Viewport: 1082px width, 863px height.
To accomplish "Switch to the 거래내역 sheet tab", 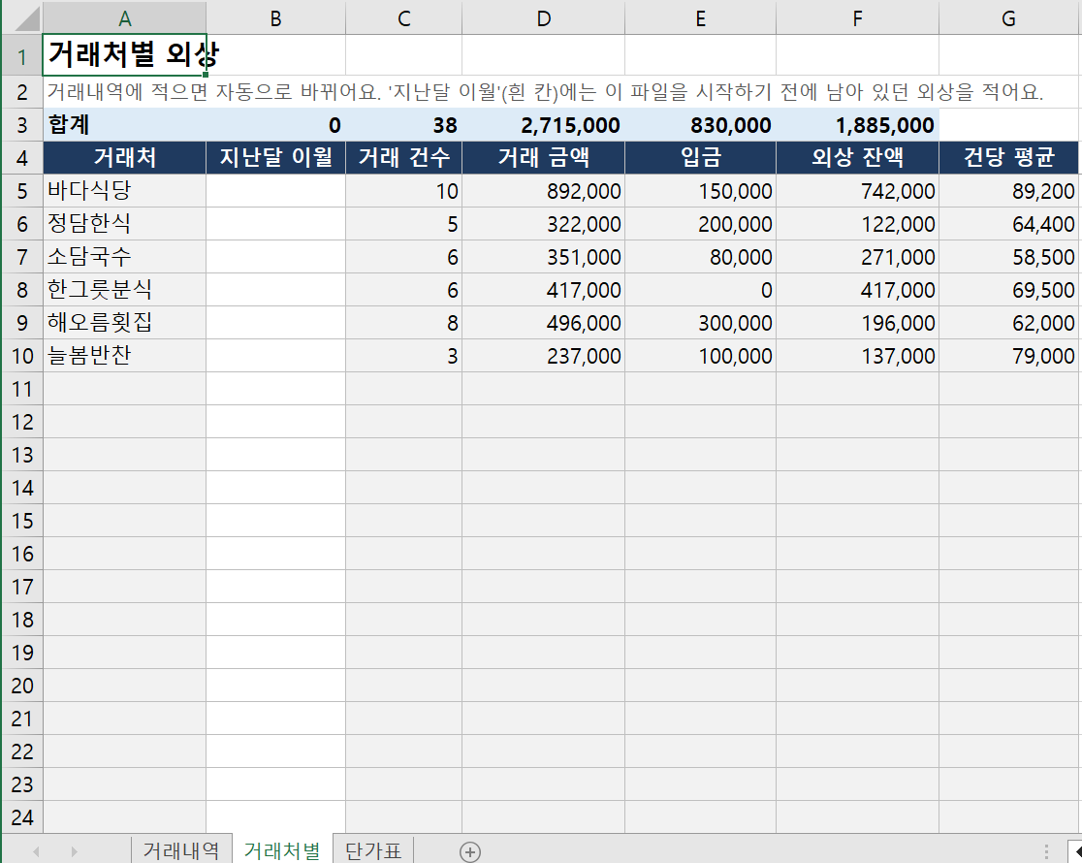I will (180, 850).
